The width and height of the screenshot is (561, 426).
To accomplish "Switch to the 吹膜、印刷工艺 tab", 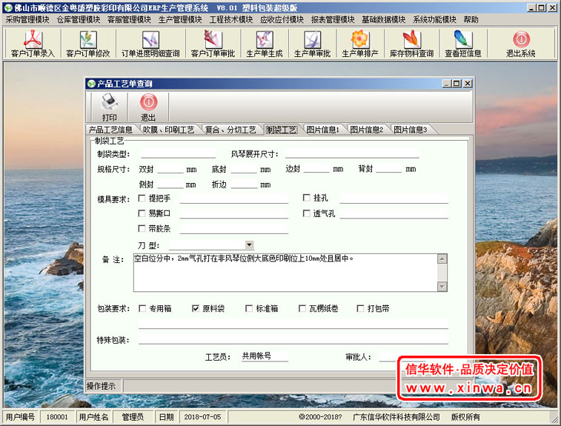I will (168, 130).
